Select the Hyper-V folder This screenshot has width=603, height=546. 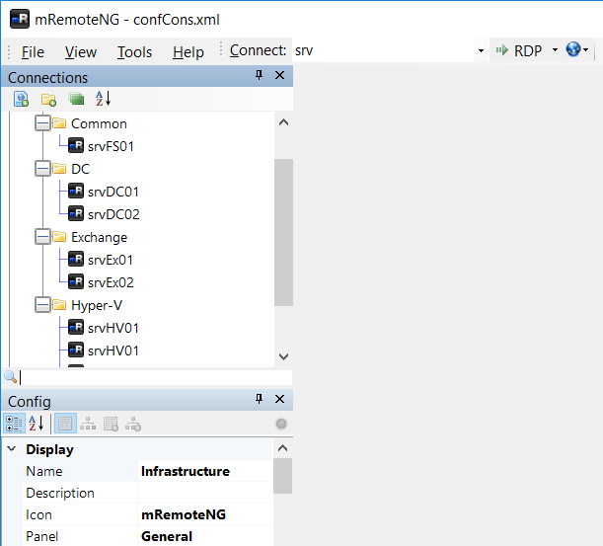(97, 305)
